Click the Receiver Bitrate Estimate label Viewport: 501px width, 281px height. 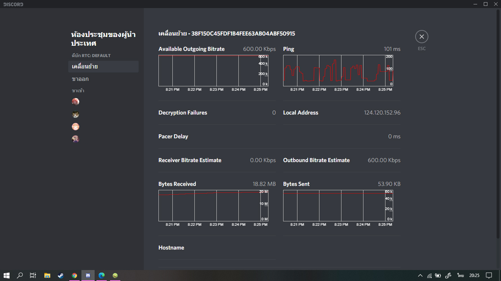(190, 160)
